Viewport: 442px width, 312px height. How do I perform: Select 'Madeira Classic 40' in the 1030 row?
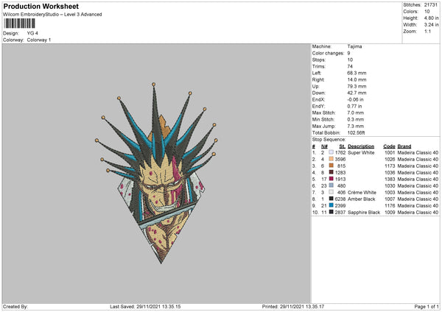coord(418,186)
